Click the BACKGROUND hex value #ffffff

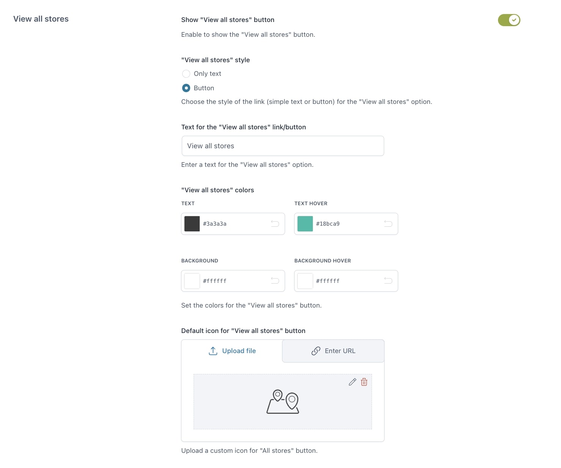point(215,281)
